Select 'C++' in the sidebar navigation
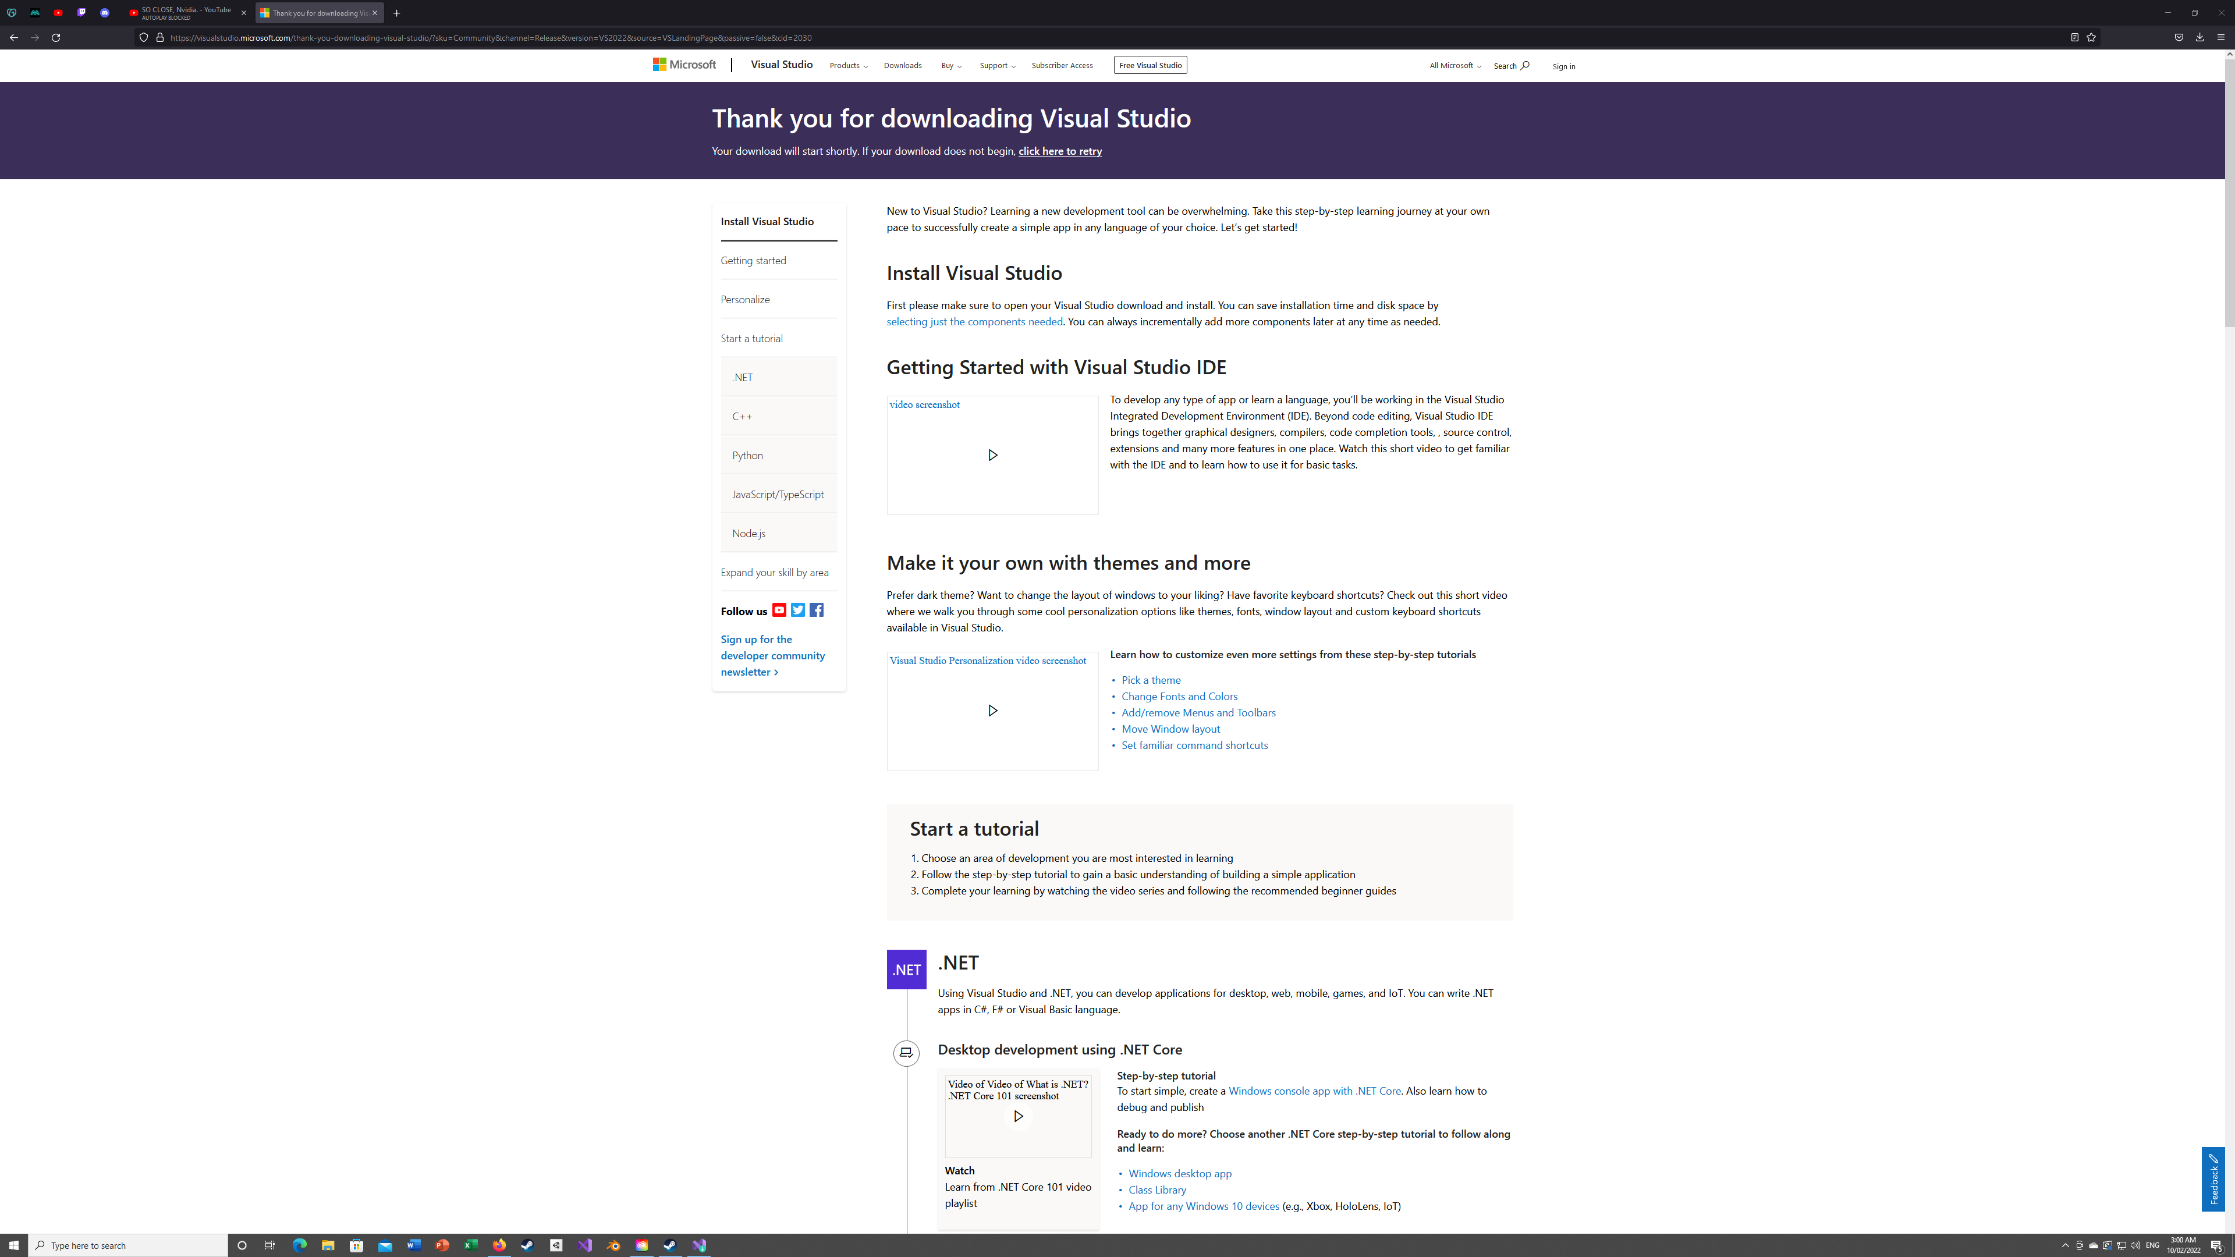 click(778, 417)
